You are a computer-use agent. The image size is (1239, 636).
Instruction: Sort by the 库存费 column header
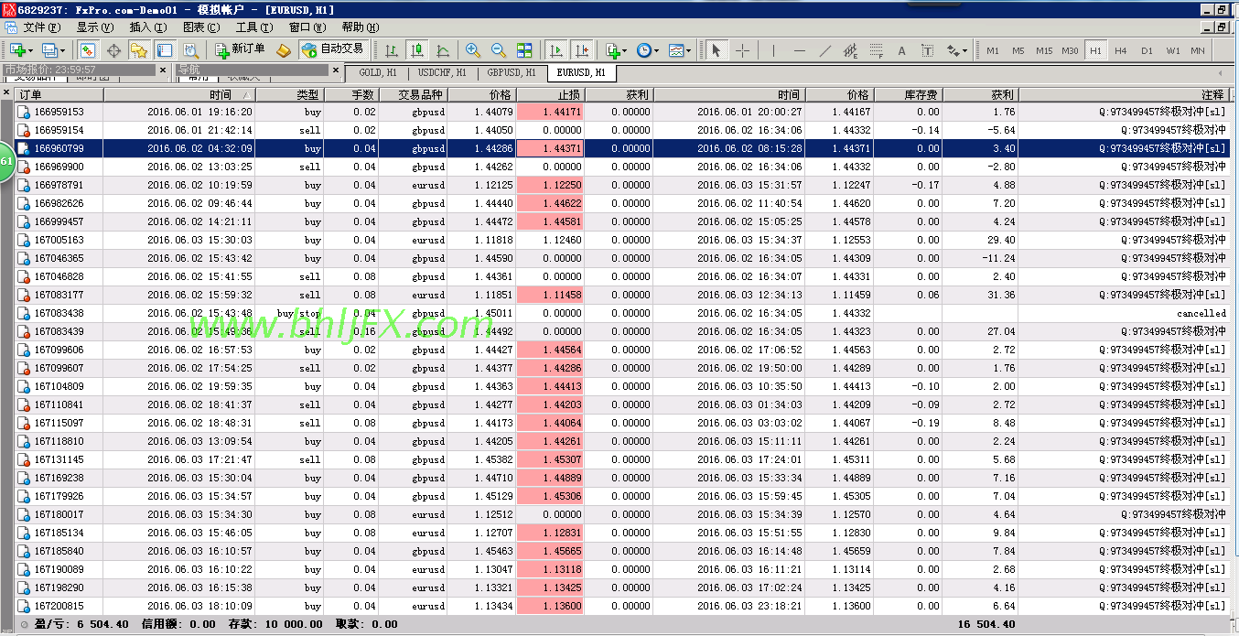(909, 94)
